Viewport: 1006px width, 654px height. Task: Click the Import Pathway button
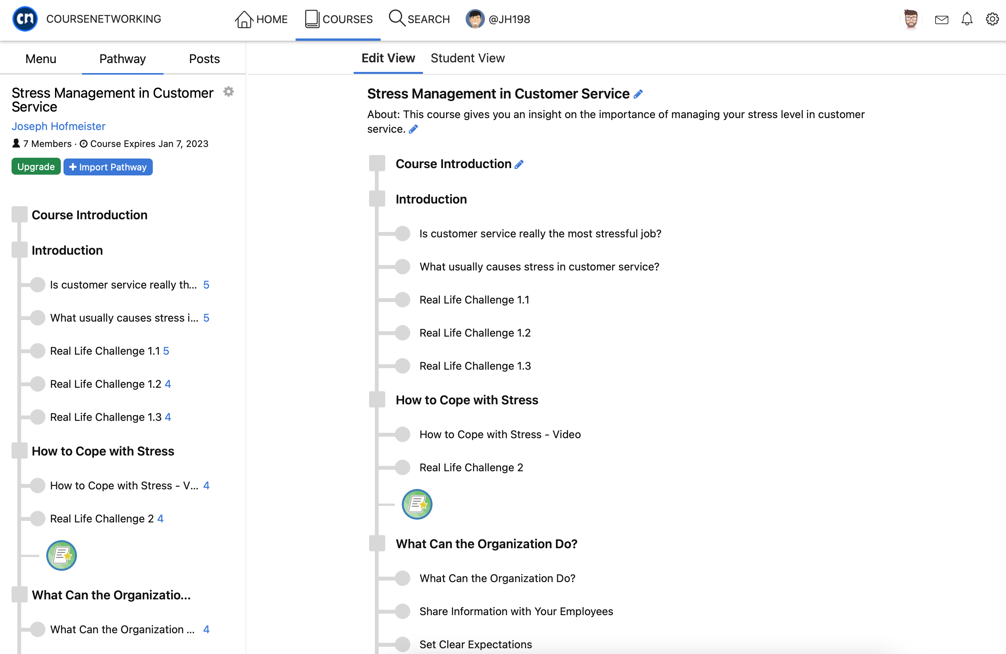pyautogui.click(x=108, y=167)
